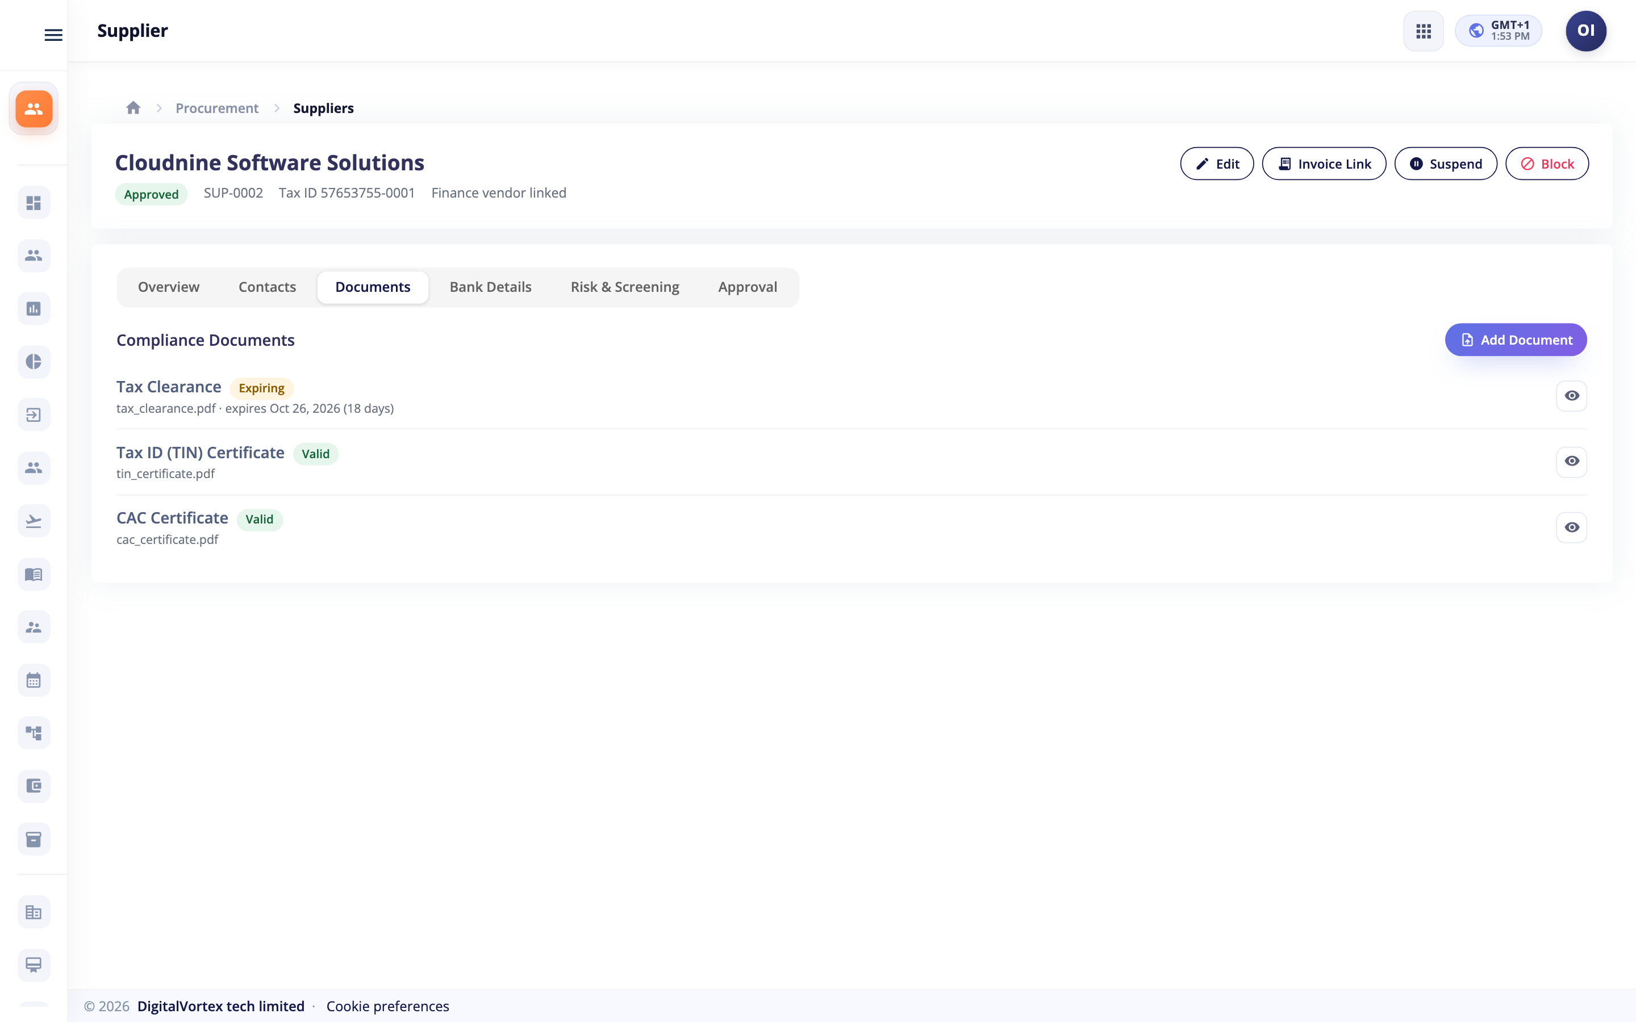The height and width of the screenshot is (1022, 1636).
Task: Open the desktop monitor sidebar icon
Action: coord(34,965)
